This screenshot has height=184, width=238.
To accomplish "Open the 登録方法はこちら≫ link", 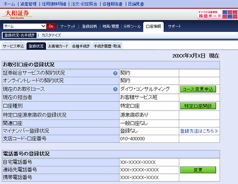I will [199, 131].
